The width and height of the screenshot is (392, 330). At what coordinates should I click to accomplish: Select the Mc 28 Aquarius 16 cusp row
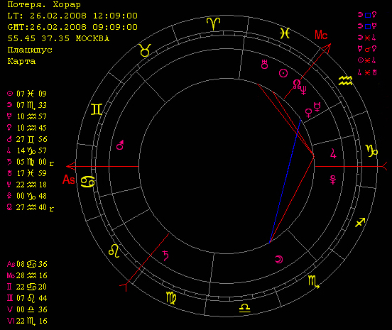click(27, 275)
